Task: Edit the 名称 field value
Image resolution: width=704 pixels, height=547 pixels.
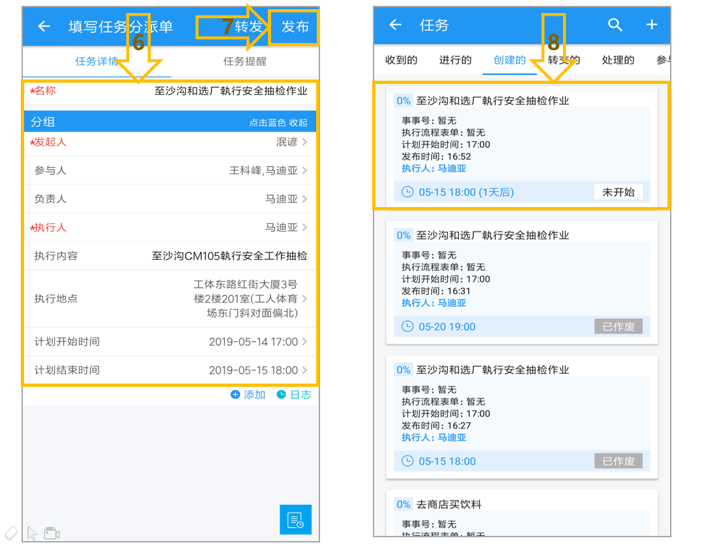Action: tap(231, 91)
